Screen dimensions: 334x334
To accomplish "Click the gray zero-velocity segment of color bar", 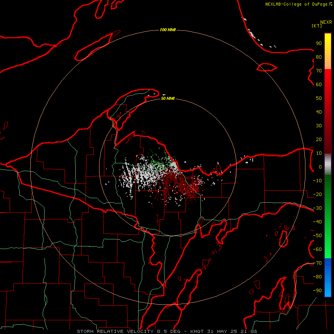I will 328,164.
